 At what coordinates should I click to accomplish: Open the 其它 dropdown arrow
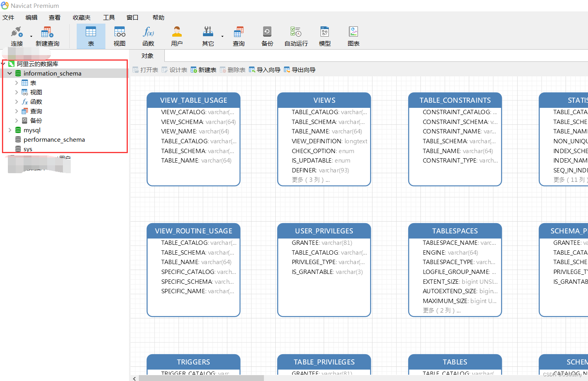point(222,36)
